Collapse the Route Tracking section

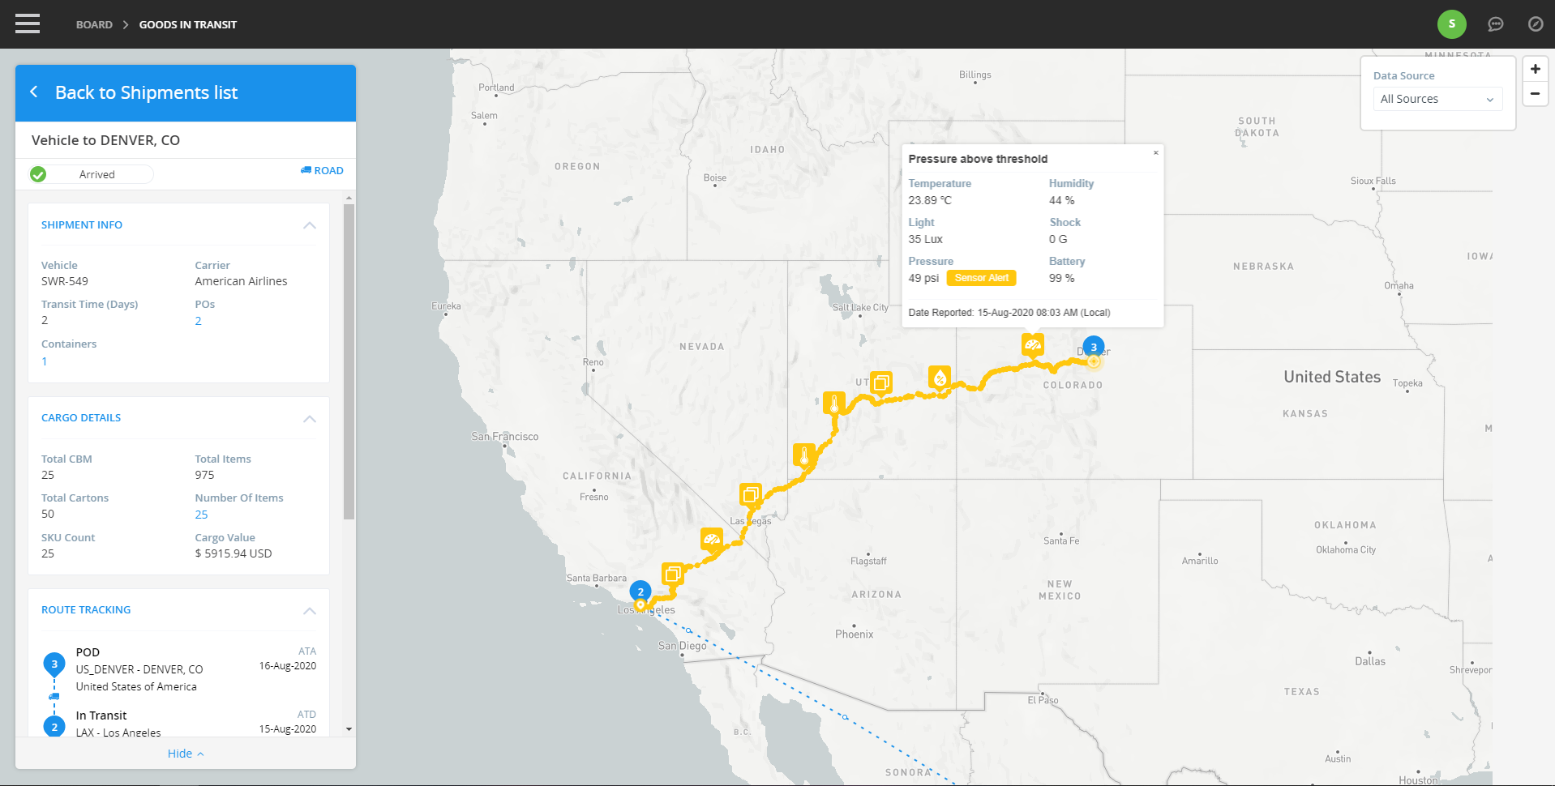click(309, 611)
